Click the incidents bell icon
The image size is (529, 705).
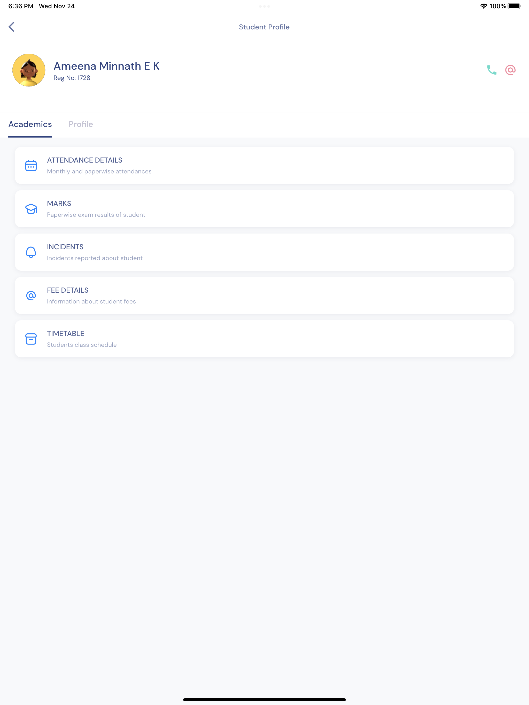tap(31, 252)
